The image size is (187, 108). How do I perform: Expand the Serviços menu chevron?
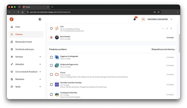pyautogui.click(x=40, y=57)
